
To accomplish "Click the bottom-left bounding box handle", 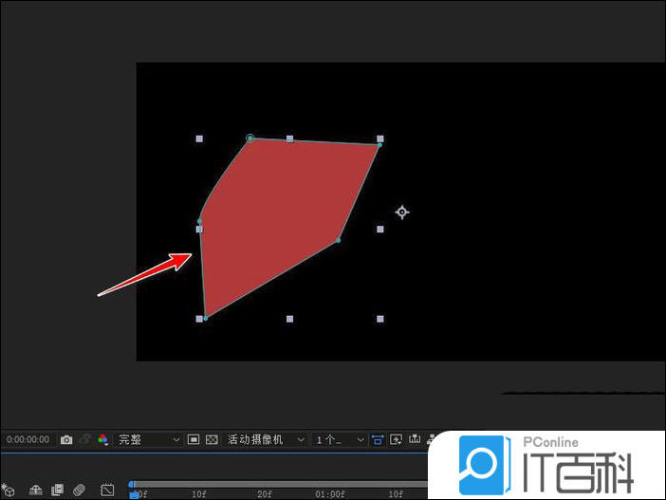I will pos(199,319).
